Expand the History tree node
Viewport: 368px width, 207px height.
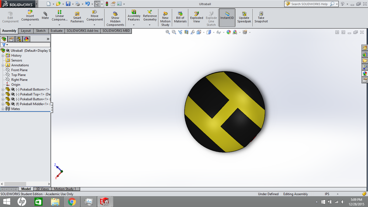coord(3,56)
